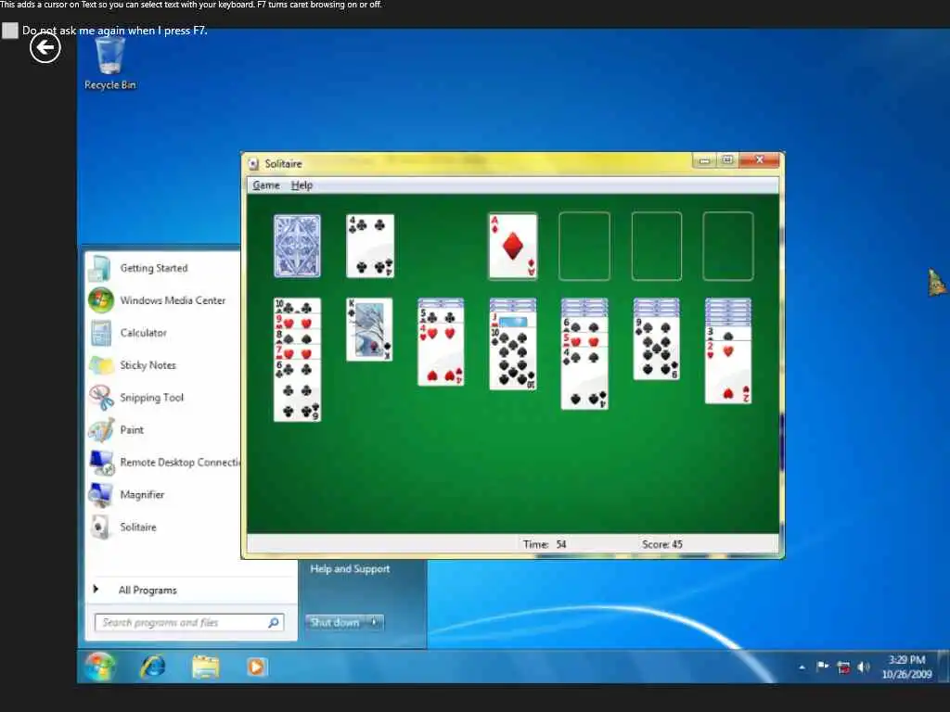Click the Shut down button
Viewport: 950px width, 712px height.
point(334,622)
